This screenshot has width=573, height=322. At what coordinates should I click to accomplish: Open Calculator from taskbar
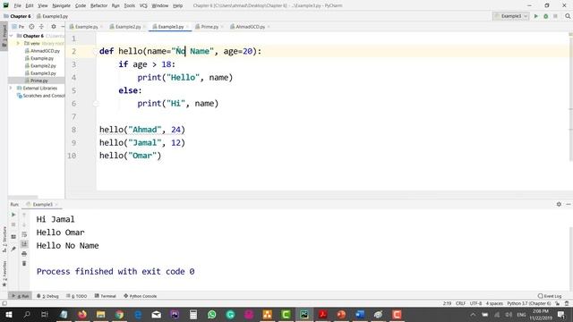[193, 314]
